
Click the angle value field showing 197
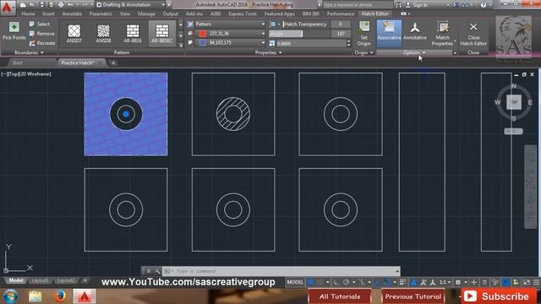coord(341,34)
